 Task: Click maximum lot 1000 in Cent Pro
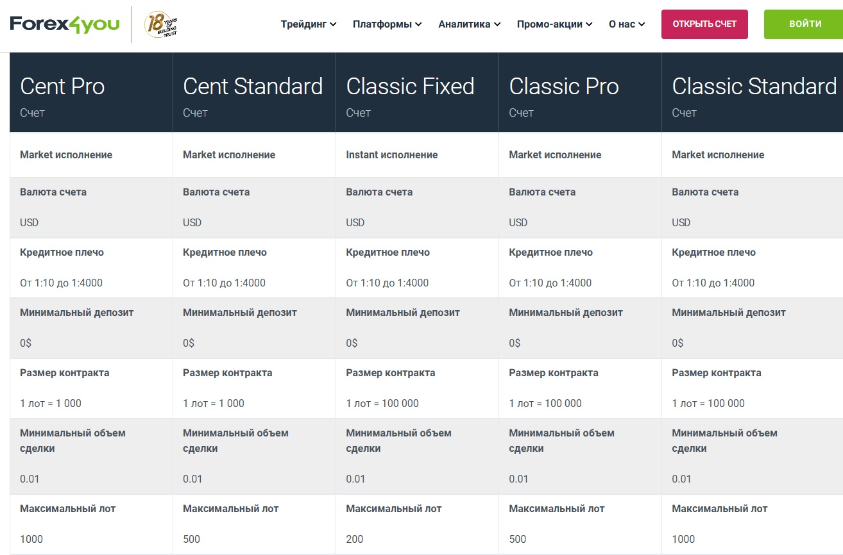[31, 539]
